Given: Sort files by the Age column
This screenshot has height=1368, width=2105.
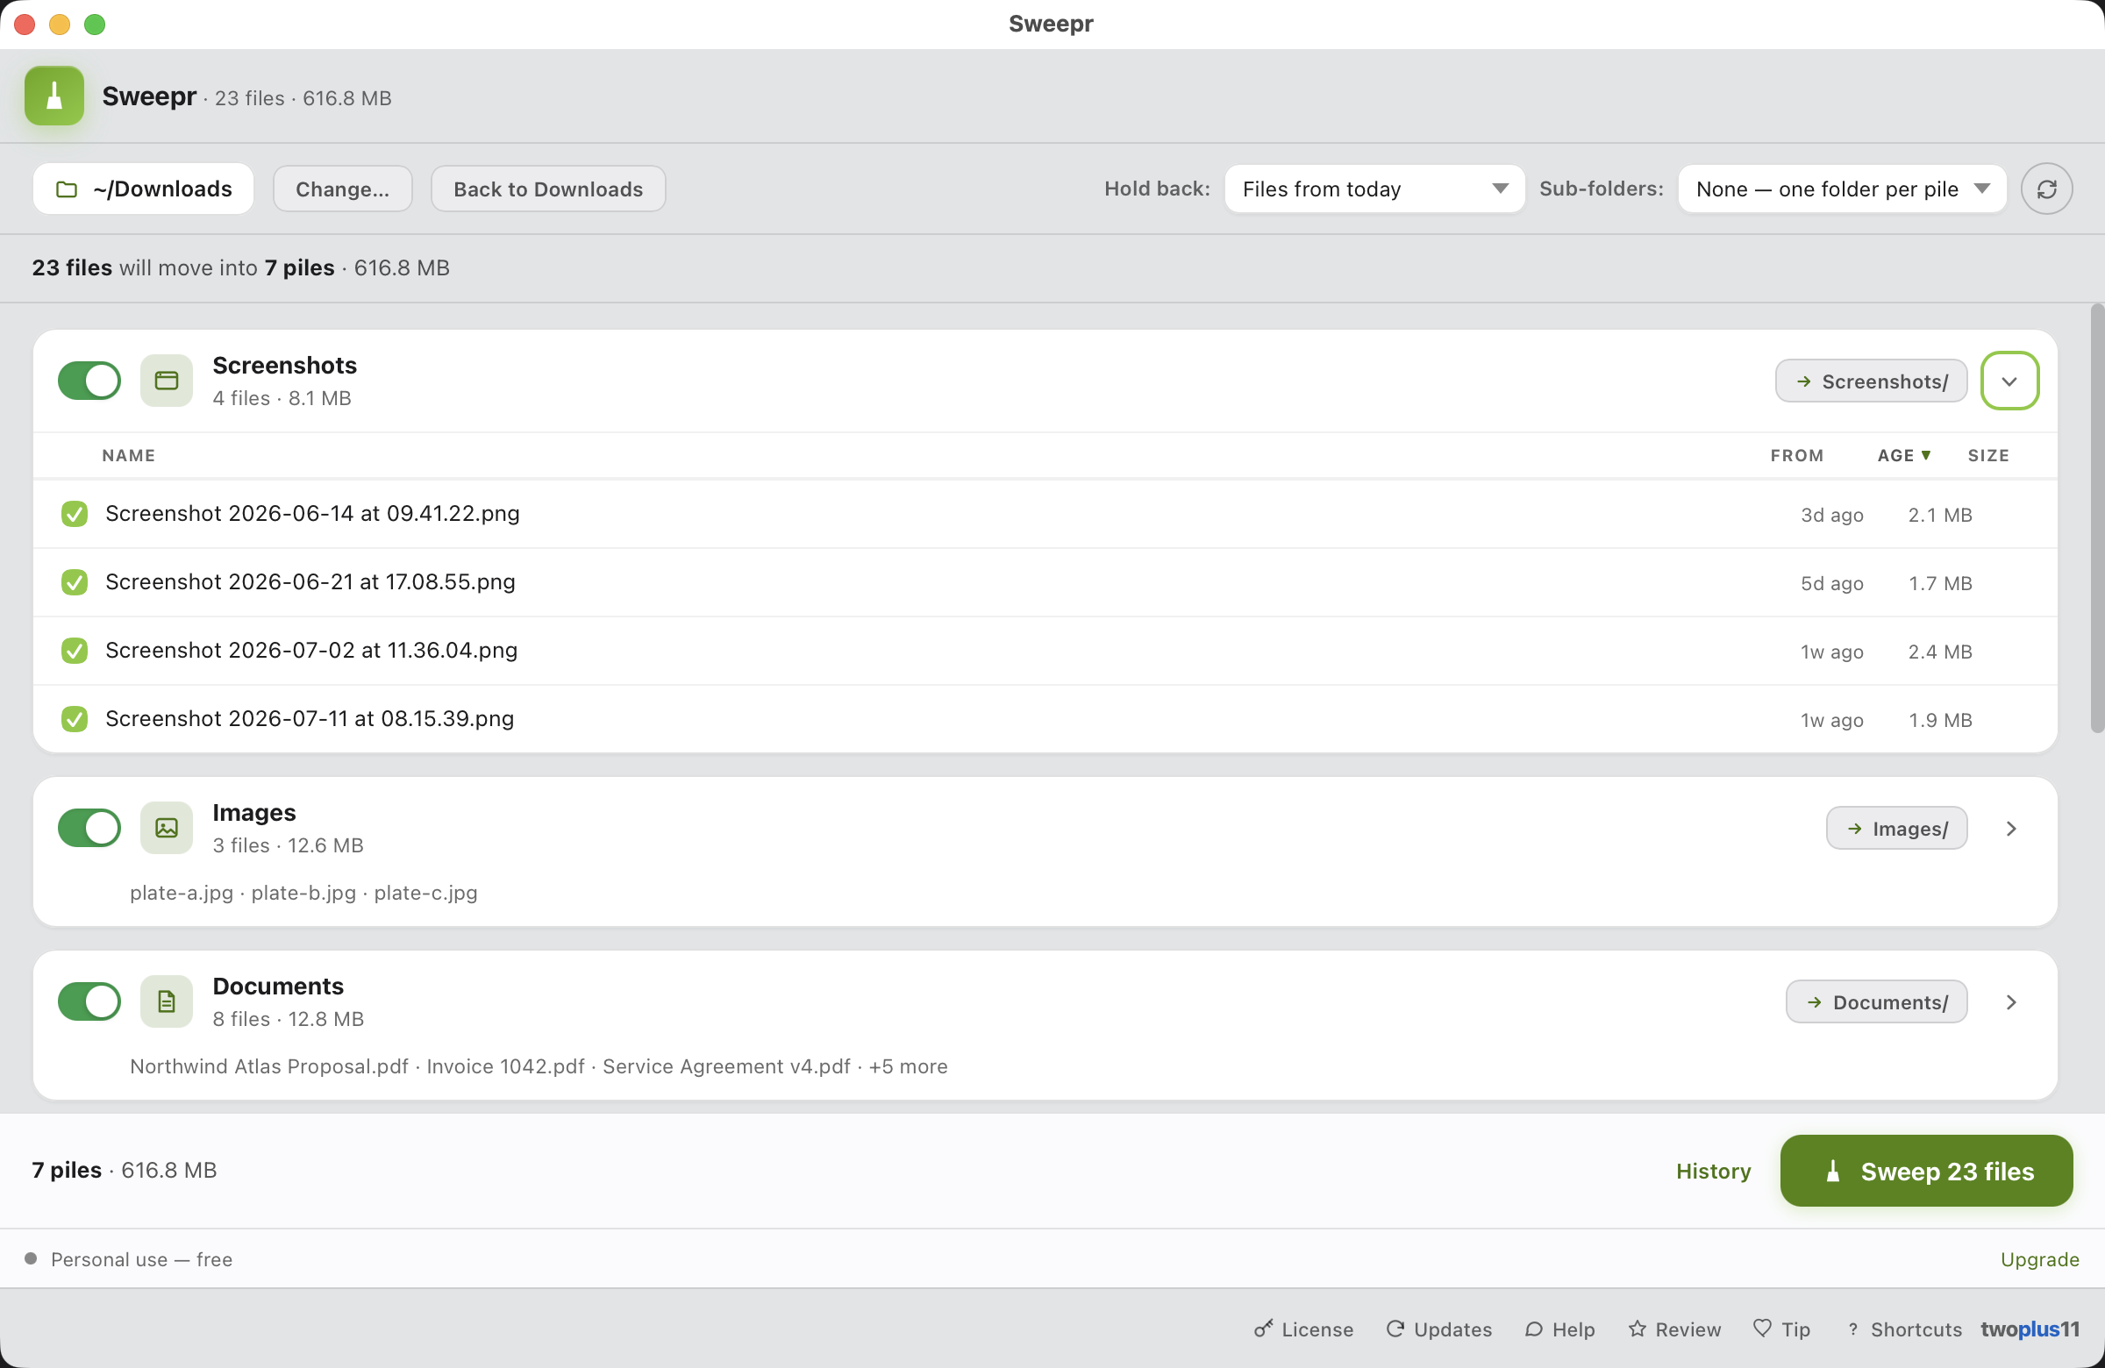Looking at the screenshot, I should tap(1903, 455).
